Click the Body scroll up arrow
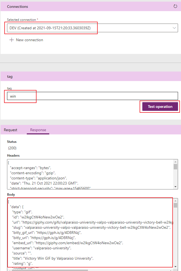Screen dimensions: 181x271 (x=175, y=200)
